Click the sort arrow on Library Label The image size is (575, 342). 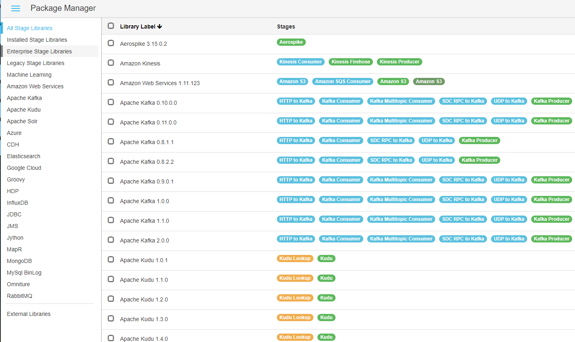coord(160,26)
